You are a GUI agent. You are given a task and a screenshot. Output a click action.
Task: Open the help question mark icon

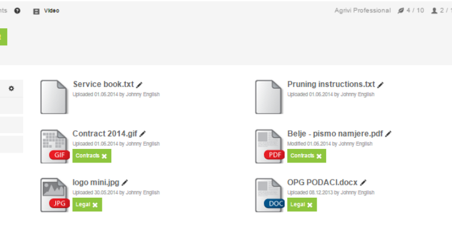coord(17,11)
